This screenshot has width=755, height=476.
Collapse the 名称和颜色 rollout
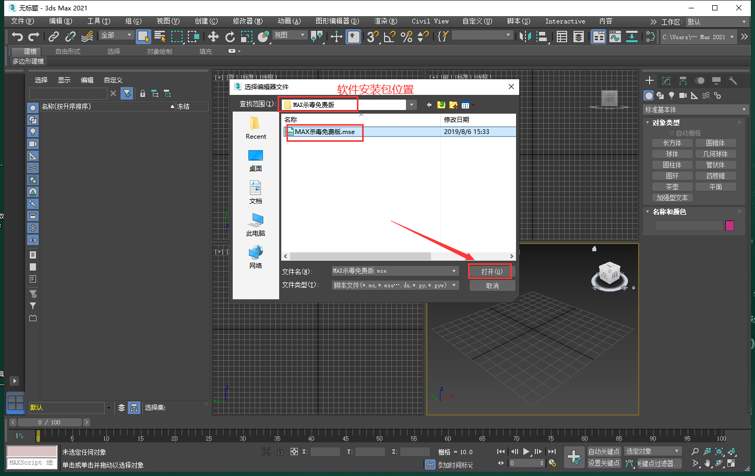(648, 212)
